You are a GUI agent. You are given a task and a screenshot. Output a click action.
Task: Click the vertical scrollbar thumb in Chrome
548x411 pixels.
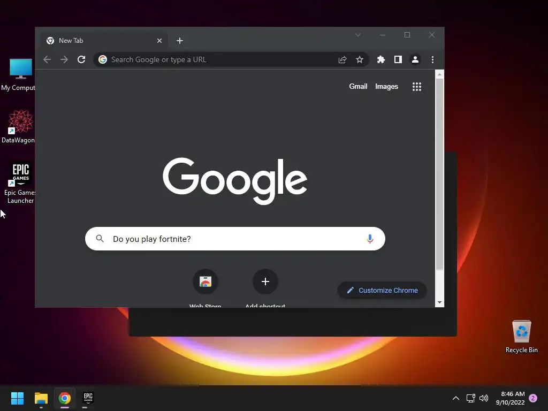tap(440, 174)
